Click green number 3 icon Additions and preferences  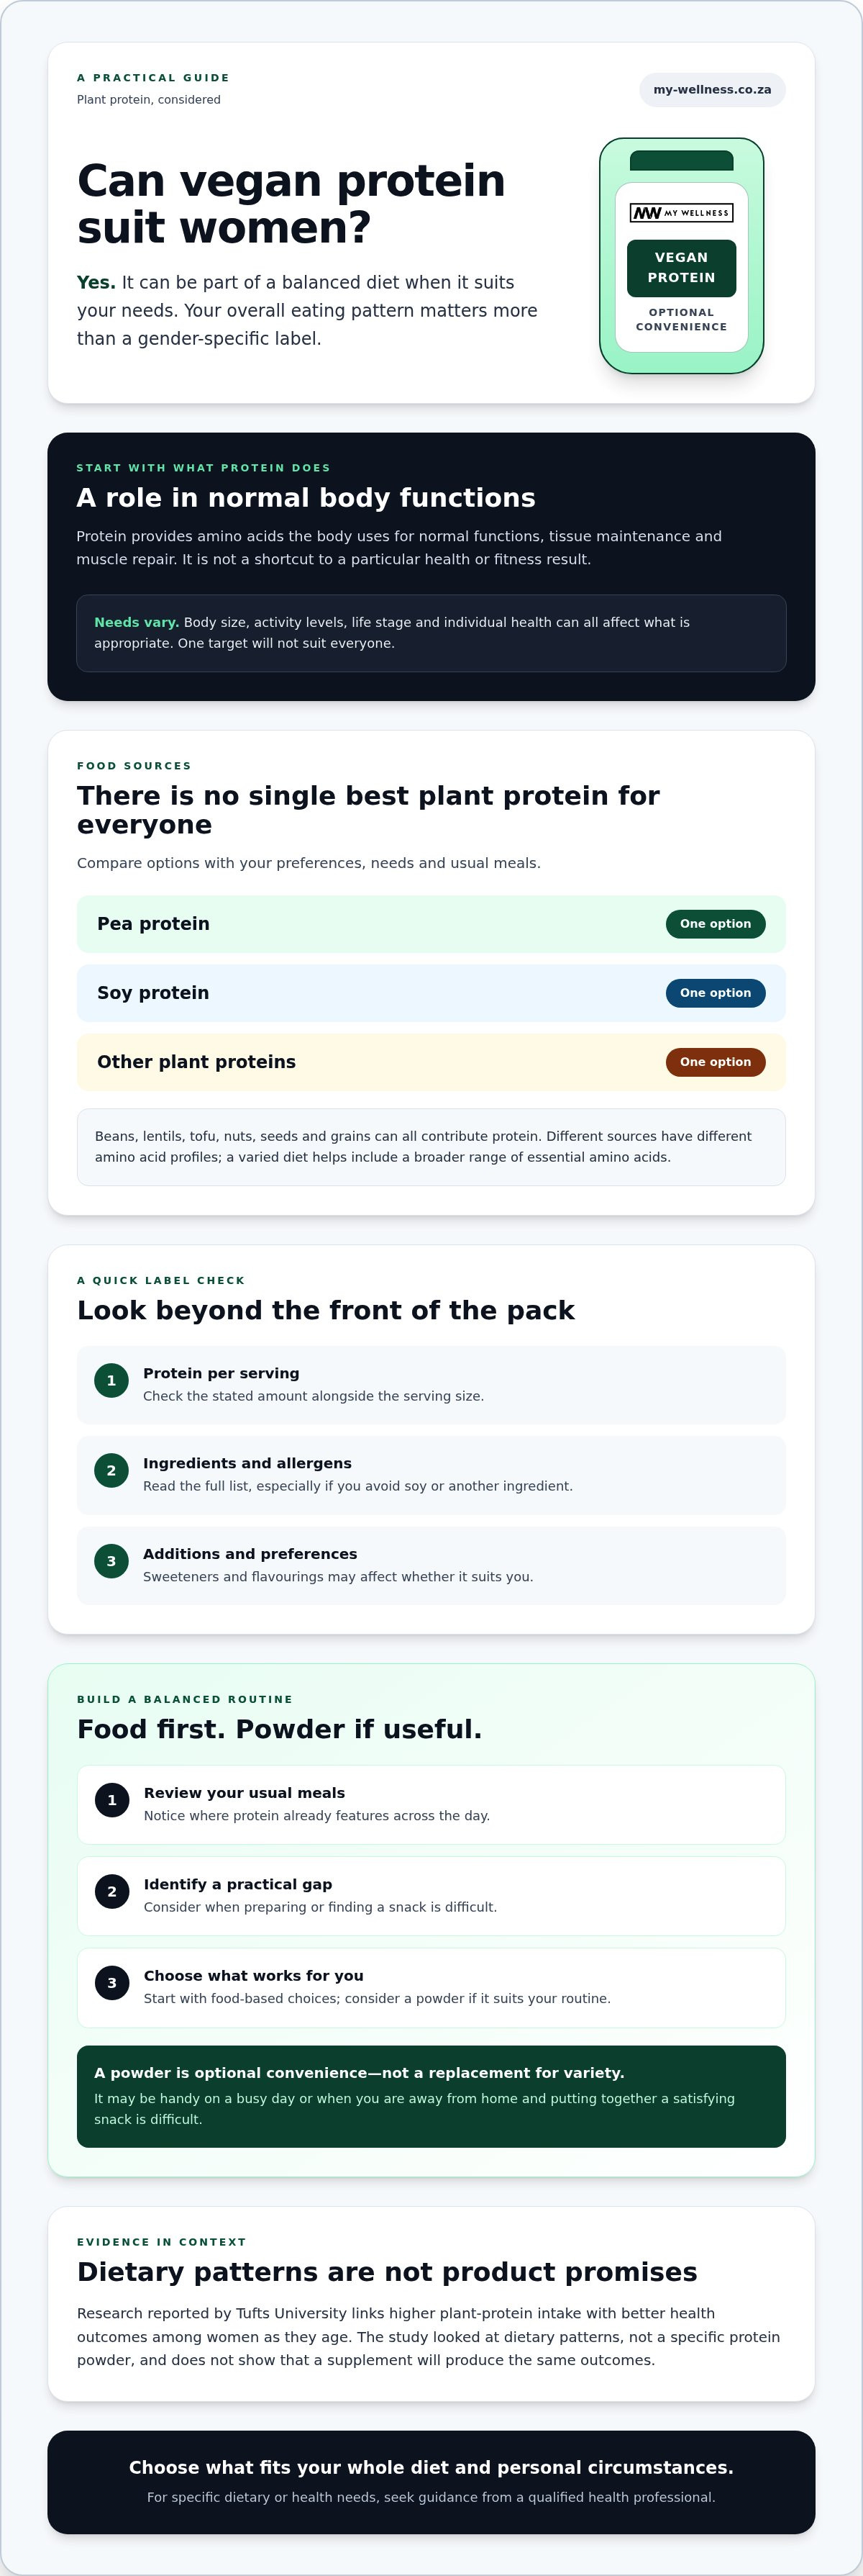[x=111, y=1562]
